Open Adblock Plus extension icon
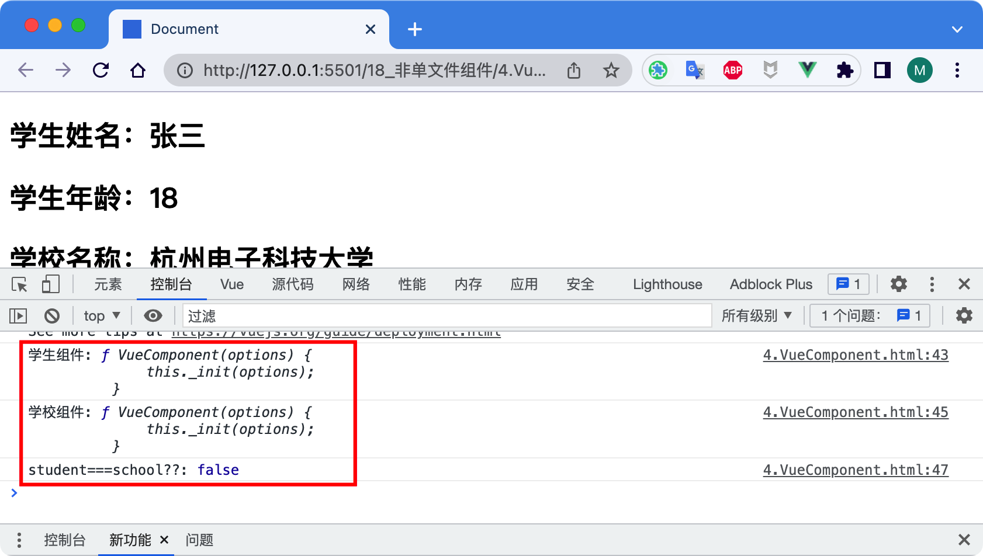This screenshot has height=556, width=983. click(x=733, y=71)
